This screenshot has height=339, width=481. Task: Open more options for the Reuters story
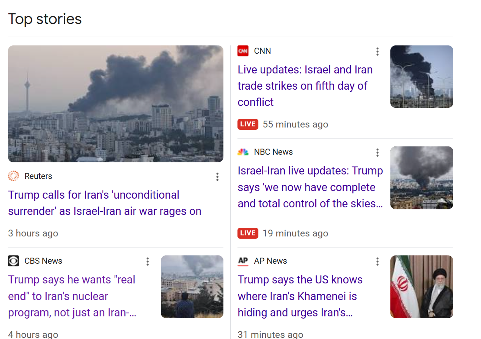tap(217, 177)
